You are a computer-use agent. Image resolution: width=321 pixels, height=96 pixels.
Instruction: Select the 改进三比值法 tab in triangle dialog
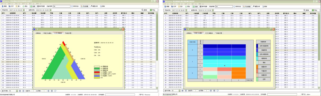click(x=48, y=33)
